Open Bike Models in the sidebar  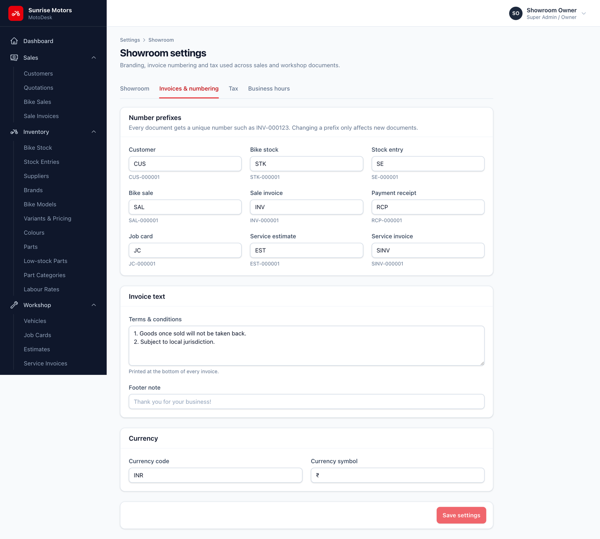[40, 204]
